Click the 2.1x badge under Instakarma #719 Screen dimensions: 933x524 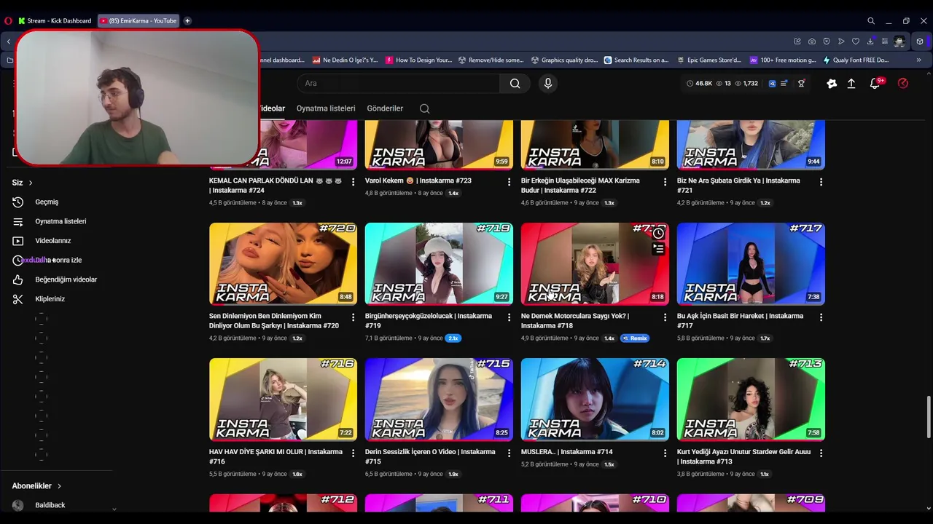[453, 338]
